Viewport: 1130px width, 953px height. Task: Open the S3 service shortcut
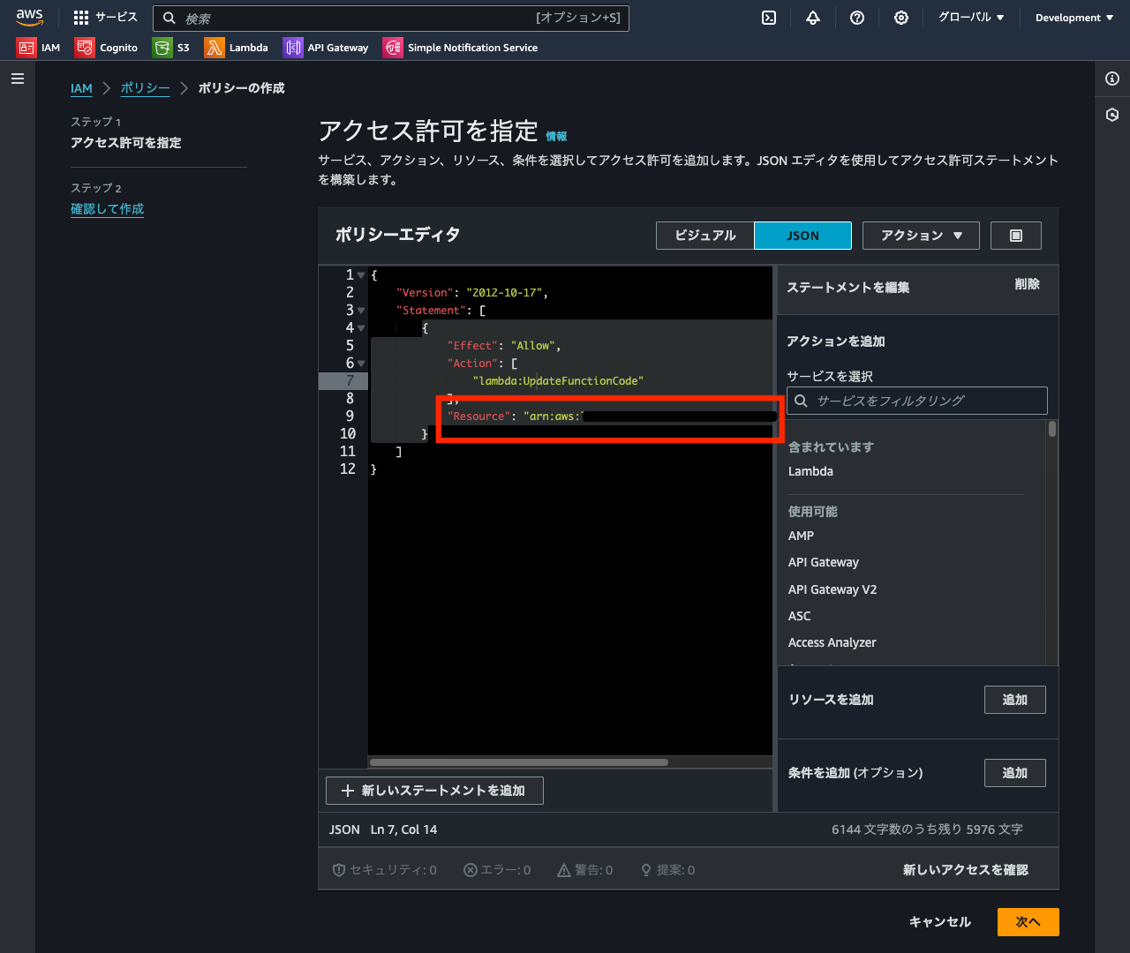pos(171,48)
